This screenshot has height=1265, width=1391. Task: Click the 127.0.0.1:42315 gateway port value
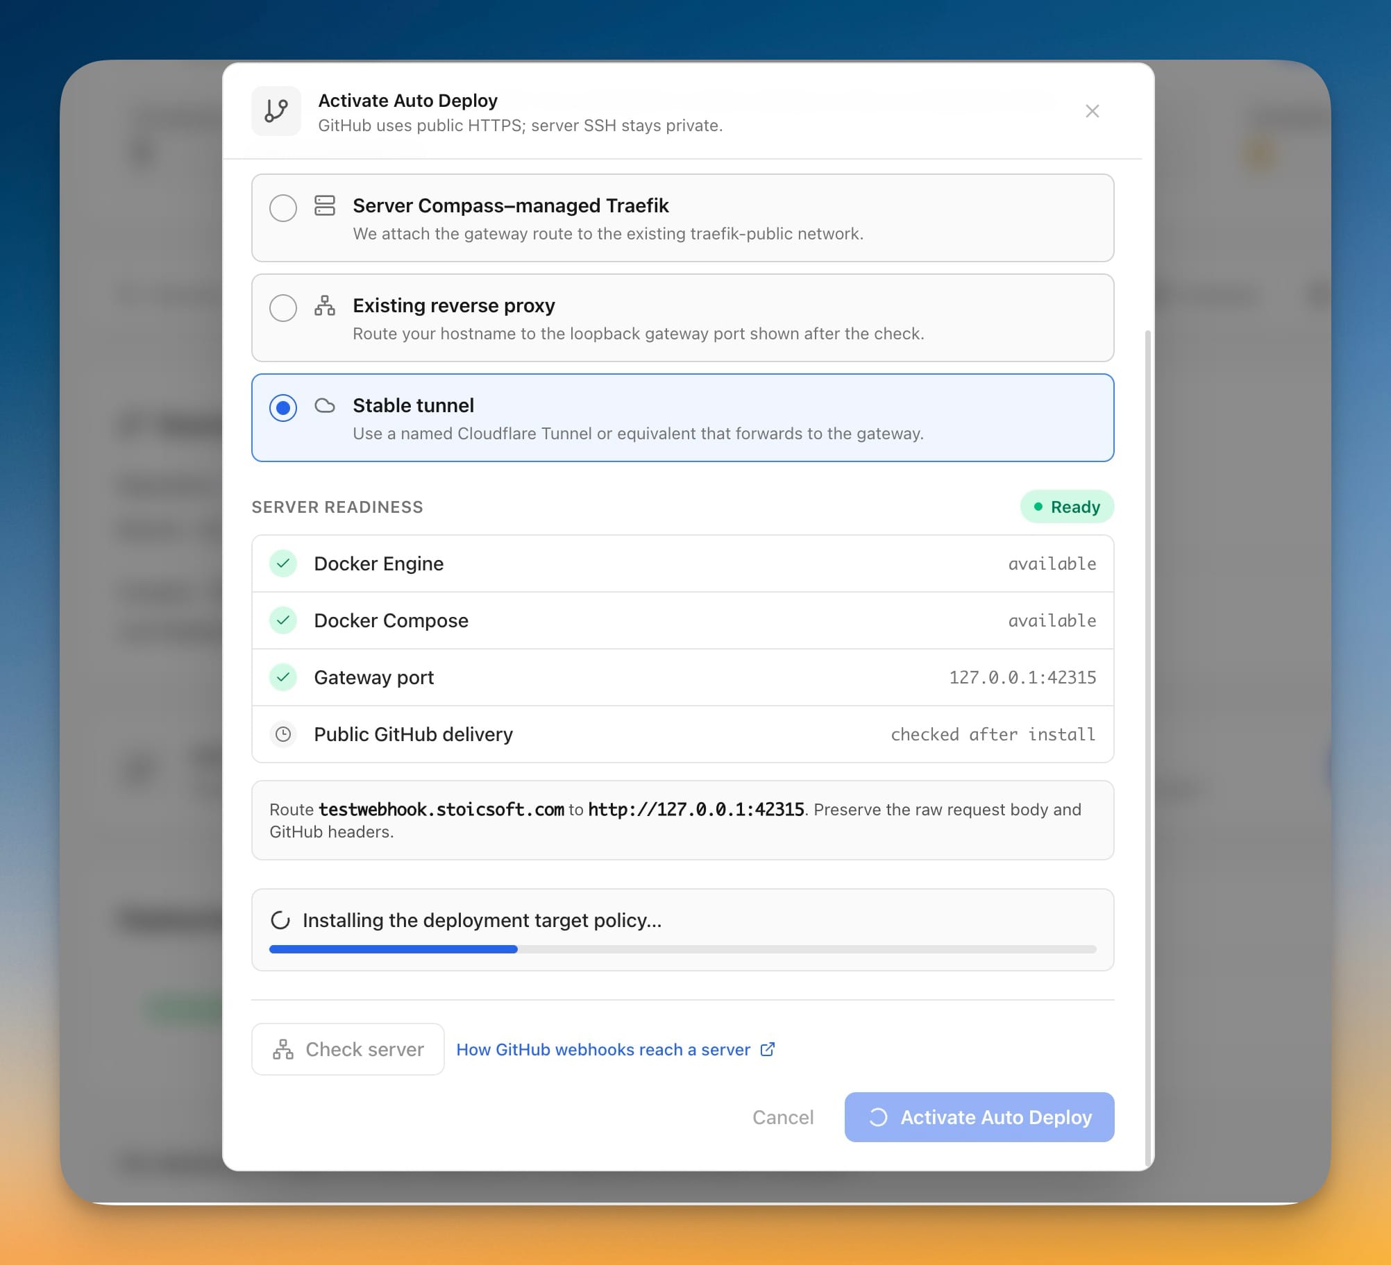(x=1022, y=677)
